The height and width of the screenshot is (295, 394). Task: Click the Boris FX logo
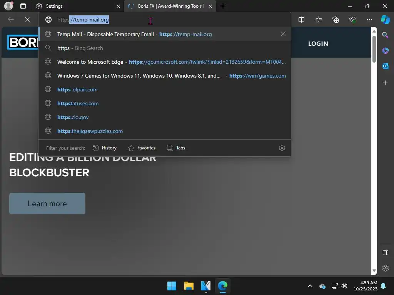coord(23,42)
